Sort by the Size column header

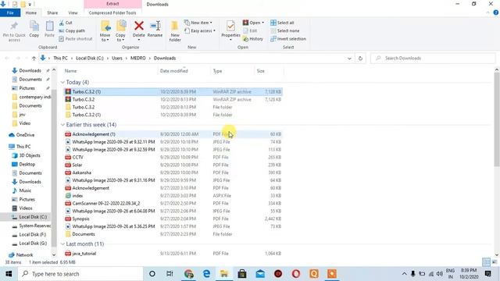[261, 71]
